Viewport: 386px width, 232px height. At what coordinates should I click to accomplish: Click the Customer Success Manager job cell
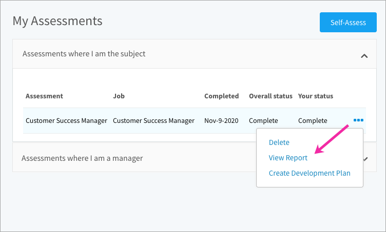[153, 120]
